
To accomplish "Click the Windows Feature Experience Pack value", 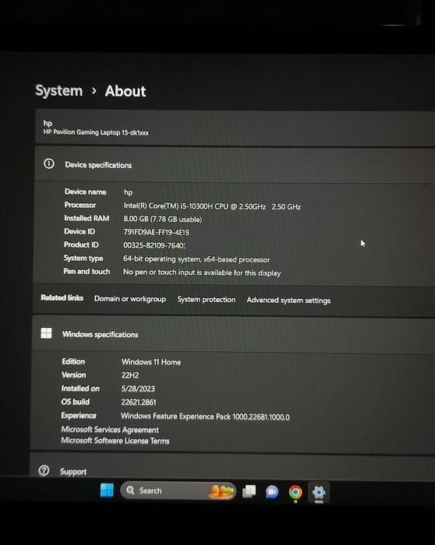I will [205, 417].
